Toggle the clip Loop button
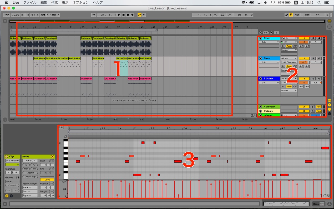The image size is (334, 209). (x=47, y=179)
